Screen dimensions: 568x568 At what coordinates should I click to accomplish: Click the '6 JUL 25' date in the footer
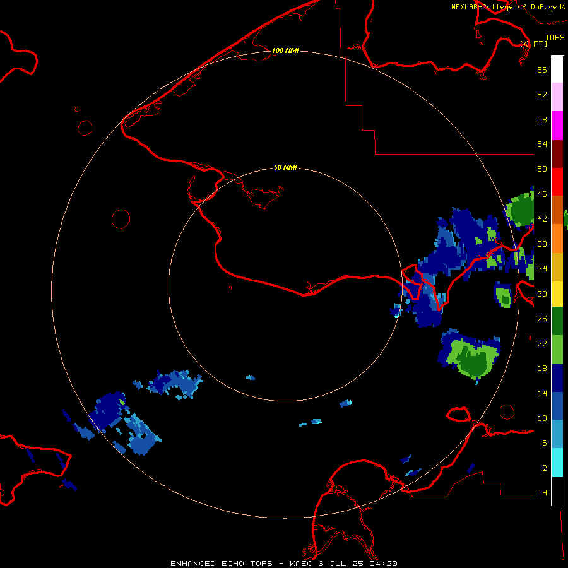(341, 564)
